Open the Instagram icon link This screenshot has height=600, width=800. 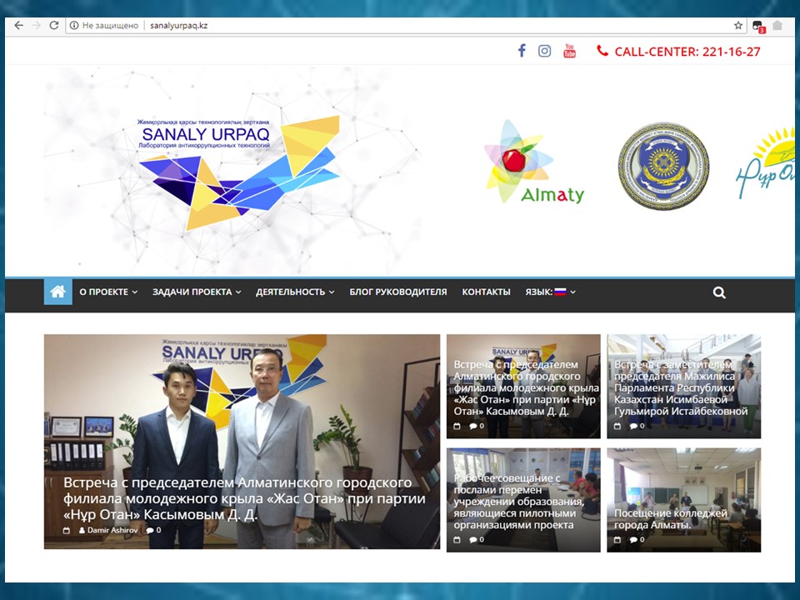[x=544, y=51]
